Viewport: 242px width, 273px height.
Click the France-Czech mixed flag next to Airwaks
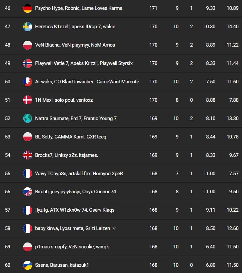pos(28,82)
